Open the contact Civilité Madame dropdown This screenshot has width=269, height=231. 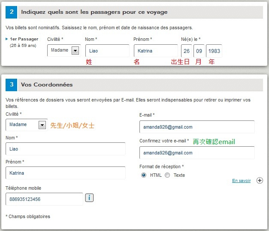[27, 125]
